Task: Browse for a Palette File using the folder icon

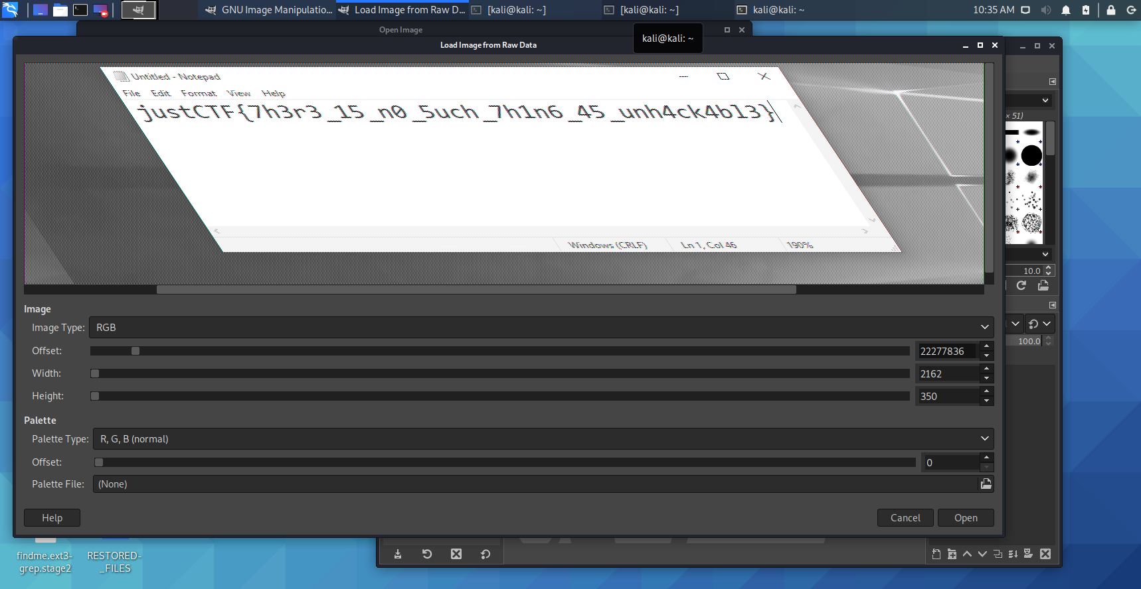Action: (986, 484)
